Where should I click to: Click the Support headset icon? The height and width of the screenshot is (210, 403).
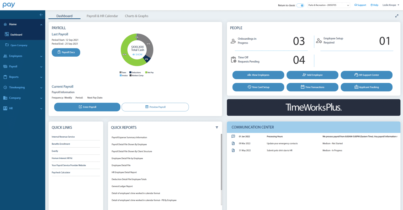pos(356,5)
